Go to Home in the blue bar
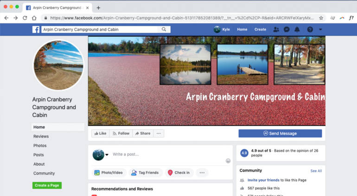This screenshot has height=196, width=357. click(242, 29)
